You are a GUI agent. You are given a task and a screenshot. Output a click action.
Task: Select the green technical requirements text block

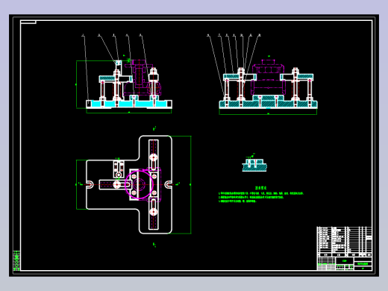click(260, 195)
